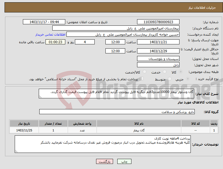The height and width of the screenshot is (169, 223).
Task: Click the announcement date field 1403/11/17 - 09:44
Action: coord(44,22)
